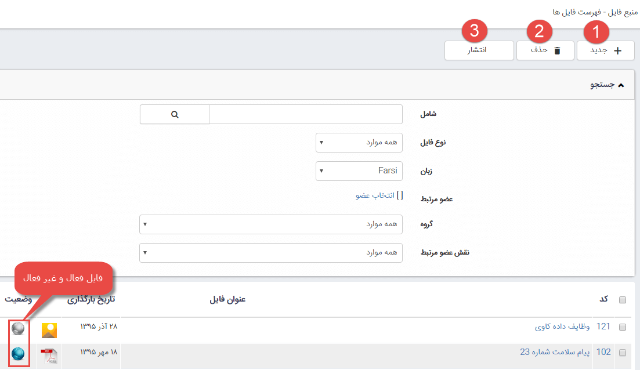Tick the checkbox for file row 121
The image size is (640, 370).
(x=623, y=327)
